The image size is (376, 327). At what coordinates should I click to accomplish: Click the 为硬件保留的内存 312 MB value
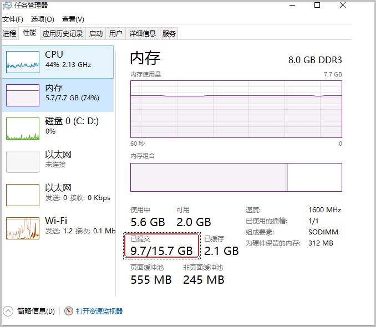tap(321, 243)
